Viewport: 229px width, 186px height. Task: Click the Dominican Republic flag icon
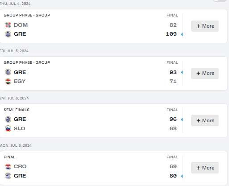click(x=8, y=25)
